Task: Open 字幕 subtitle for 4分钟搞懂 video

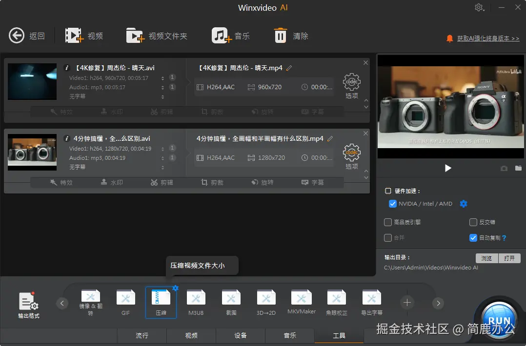Action: pyautogui.click(x=313, y=183)
